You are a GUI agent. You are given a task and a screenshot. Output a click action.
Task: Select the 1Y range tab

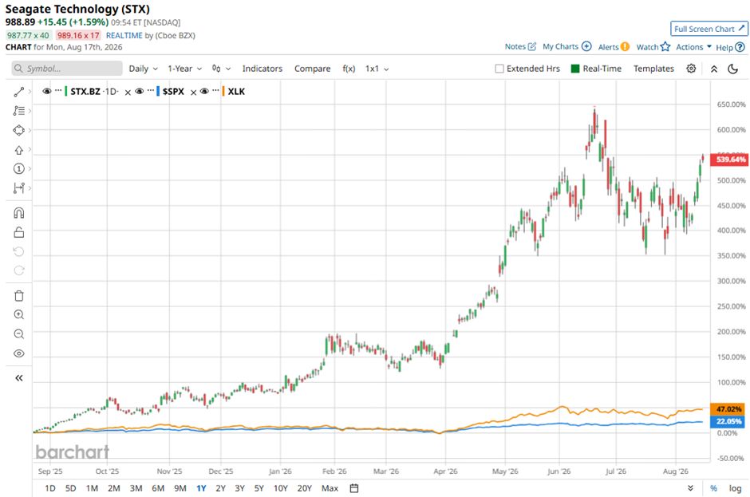tap(201, 488)
